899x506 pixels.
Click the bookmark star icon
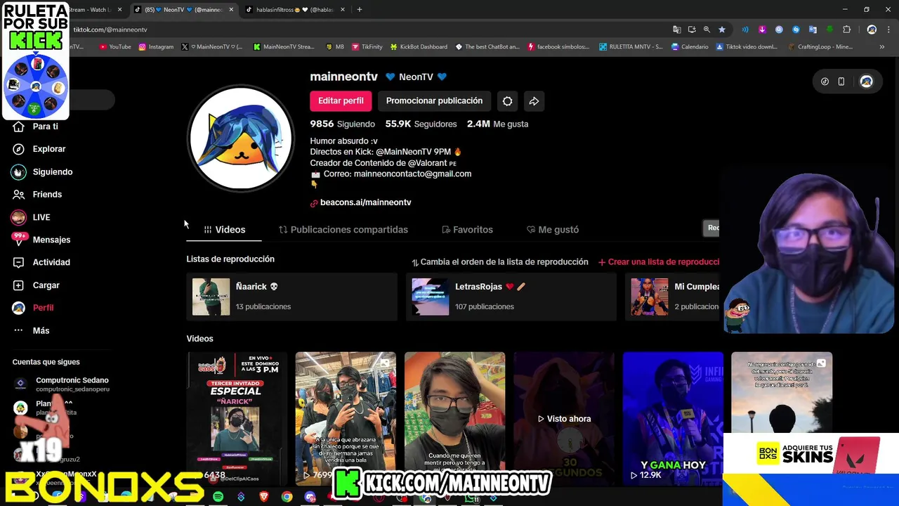(721, 30)
